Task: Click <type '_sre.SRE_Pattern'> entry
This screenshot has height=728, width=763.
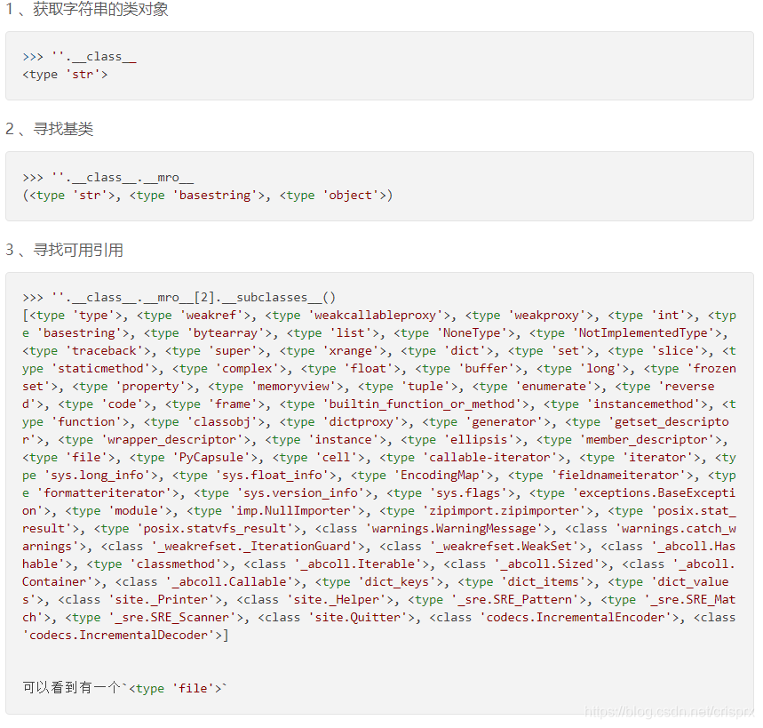Action: click(497, 599)
